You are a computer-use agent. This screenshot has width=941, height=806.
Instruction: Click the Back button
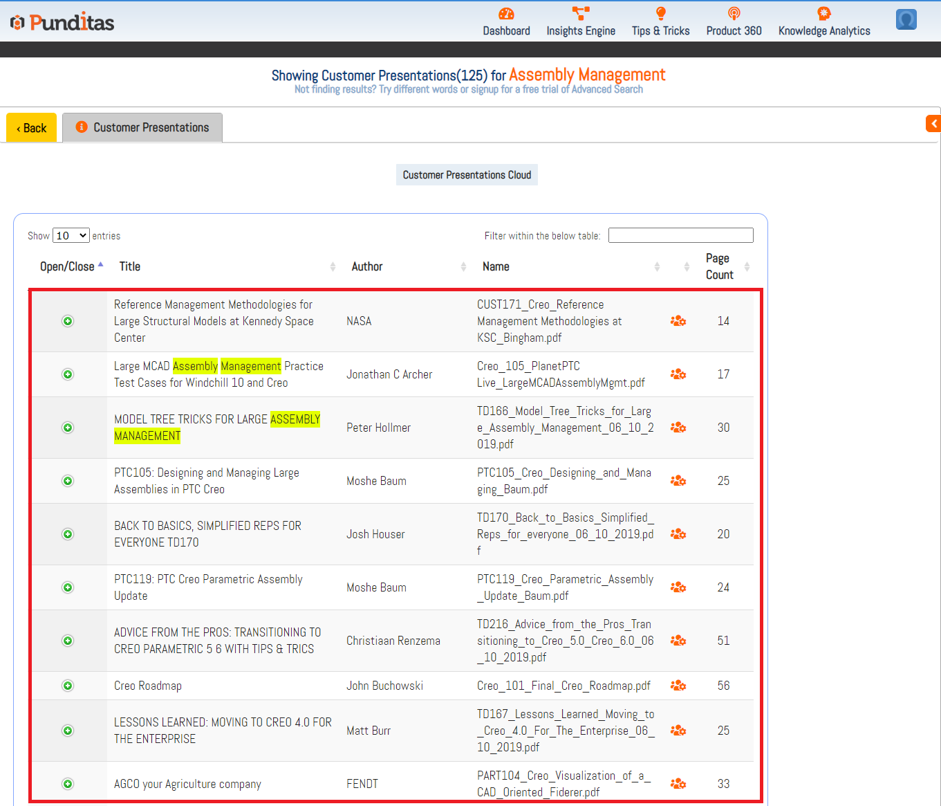(30, 127)
